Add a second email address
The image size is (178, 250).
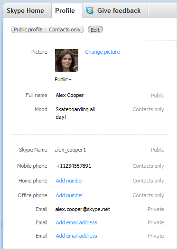coord(76,222)
